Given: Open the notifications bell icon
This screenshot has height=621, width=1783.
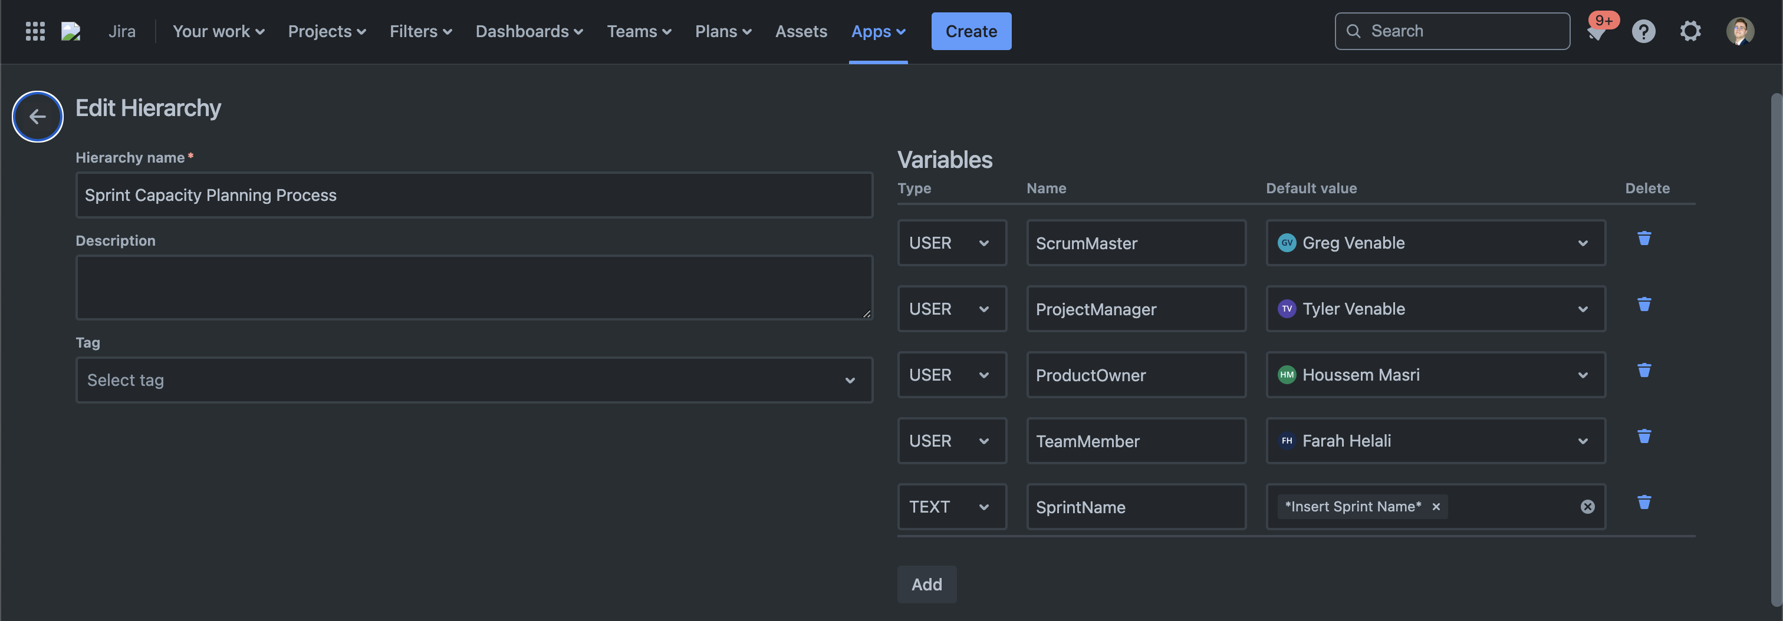Looking at the screenshot, I should pos(1597,32).
